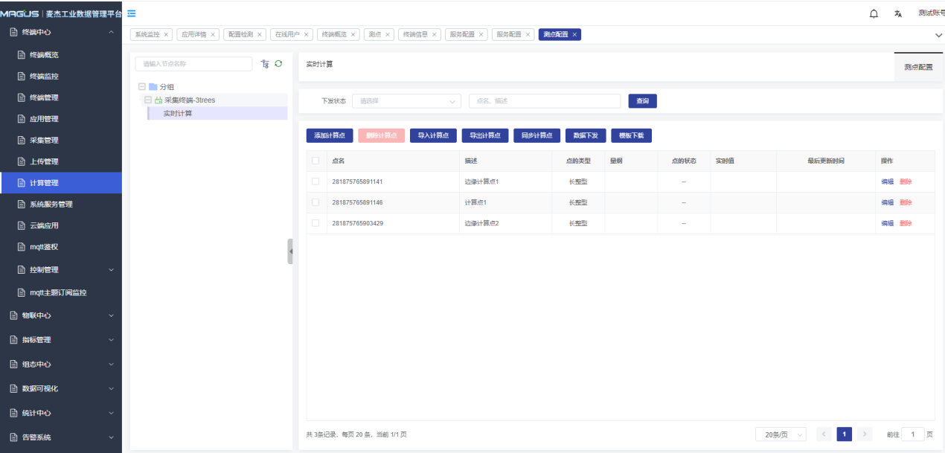Screen dimensions: 945x453
Task: Click the green refresh tree icon
Action: 278,64
